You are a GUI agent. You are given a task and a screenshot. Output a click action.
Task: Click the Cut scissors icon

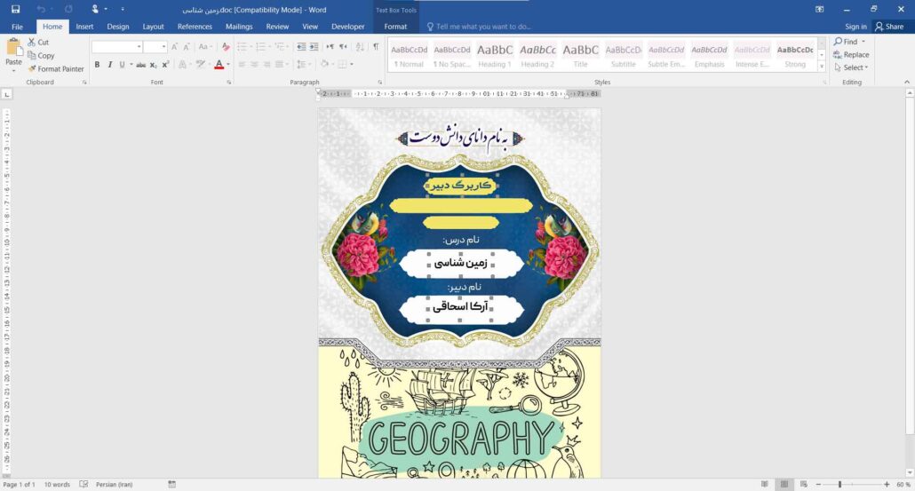tap(32, 43)
